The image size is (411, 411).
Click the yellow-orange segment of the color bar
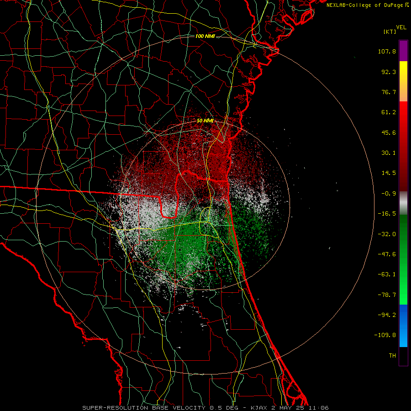403,81
